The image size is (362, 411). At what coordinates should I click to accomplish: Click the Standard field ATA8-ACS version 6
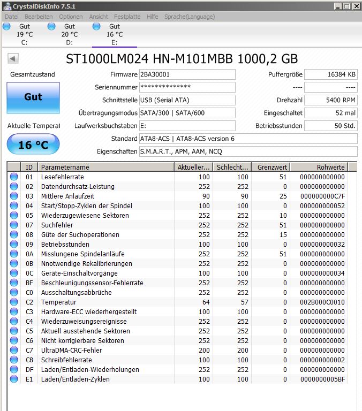tap(248, 139)
